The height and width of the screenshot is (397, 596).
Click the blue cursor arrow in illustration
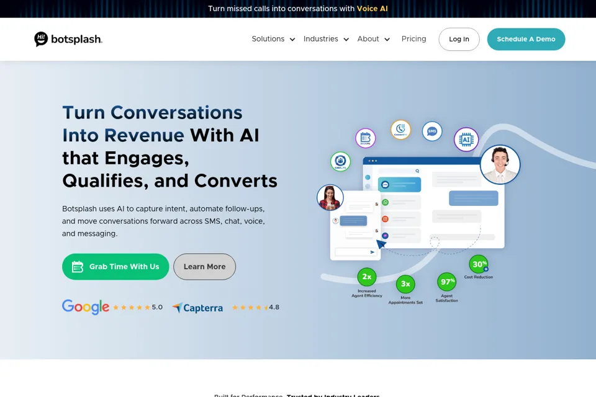381,244
